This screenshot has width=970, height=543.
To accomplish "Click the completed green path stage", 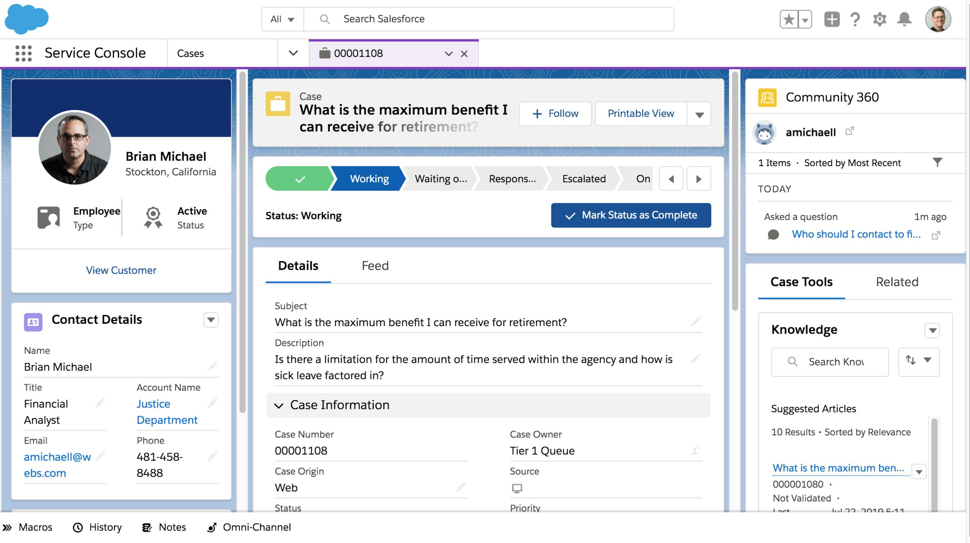I will (x=299, y=179).
